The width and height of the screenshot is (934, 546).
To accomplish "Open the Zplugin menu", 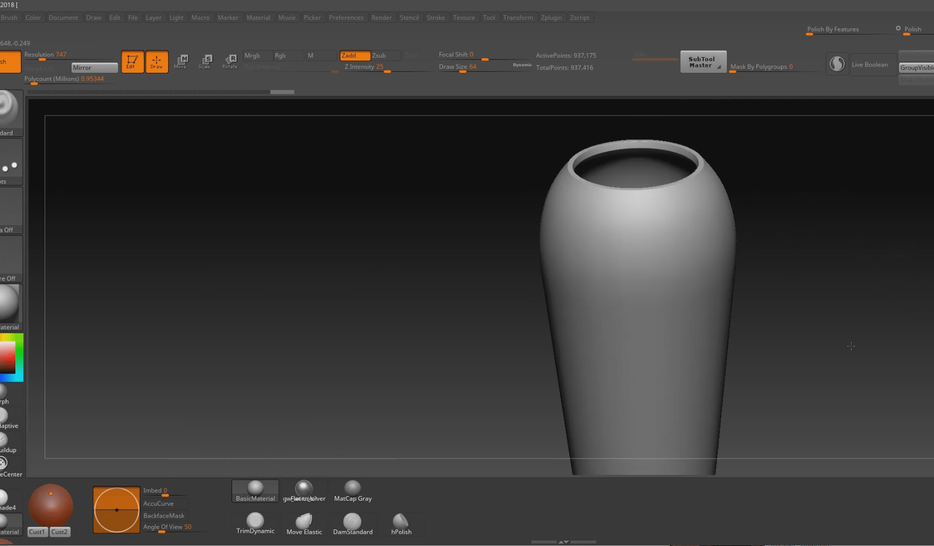I will [551, 17].
